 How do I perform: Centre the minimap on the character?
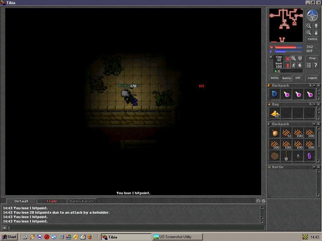pyautogui.click(x=312, y=39)
